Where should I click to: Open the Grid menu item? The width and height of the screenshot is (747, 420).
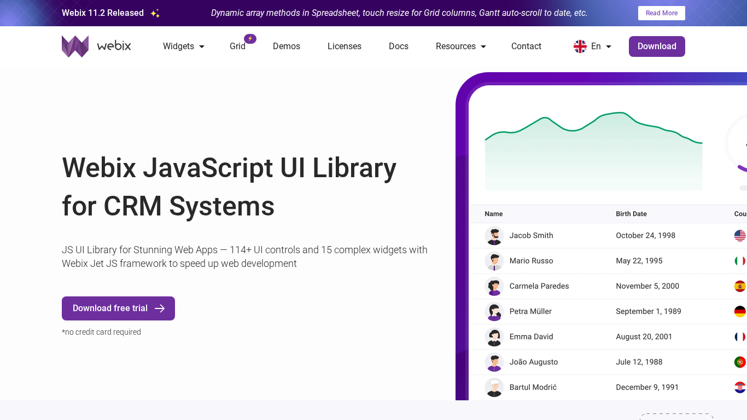[237, 46]
